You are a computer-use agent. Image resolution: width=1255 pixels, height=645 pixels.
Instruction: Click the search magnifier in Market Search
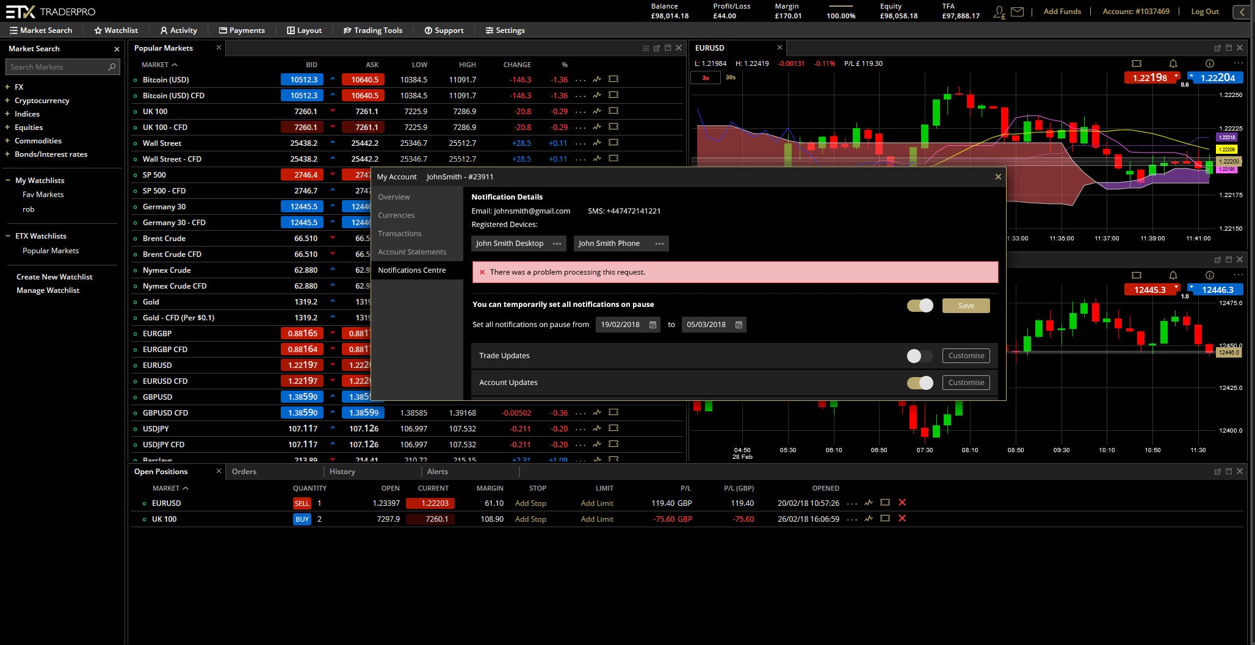click(112, 67)
